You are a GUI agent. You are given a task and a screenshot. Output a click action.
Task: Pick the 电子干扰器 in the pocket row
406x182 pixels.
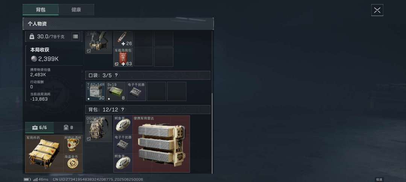[136, 91]
